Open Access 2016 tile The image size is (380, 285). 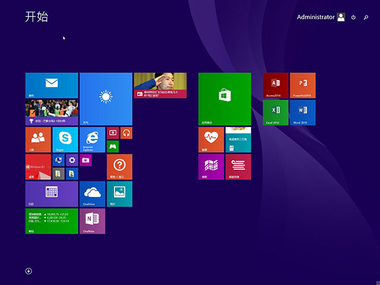point(275,85)
